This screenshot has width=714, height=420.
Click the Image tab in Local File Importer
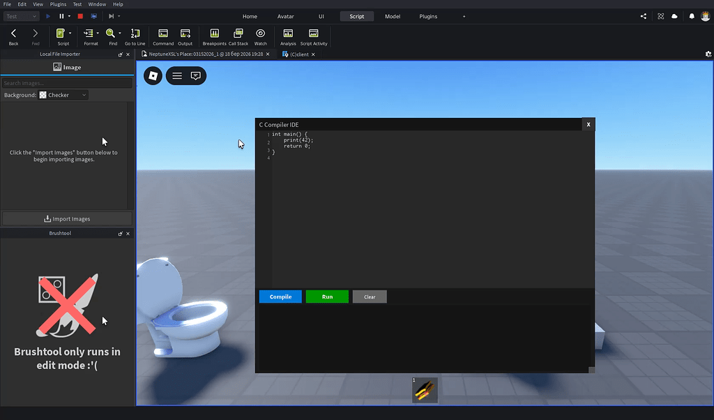tap(67, 67)
